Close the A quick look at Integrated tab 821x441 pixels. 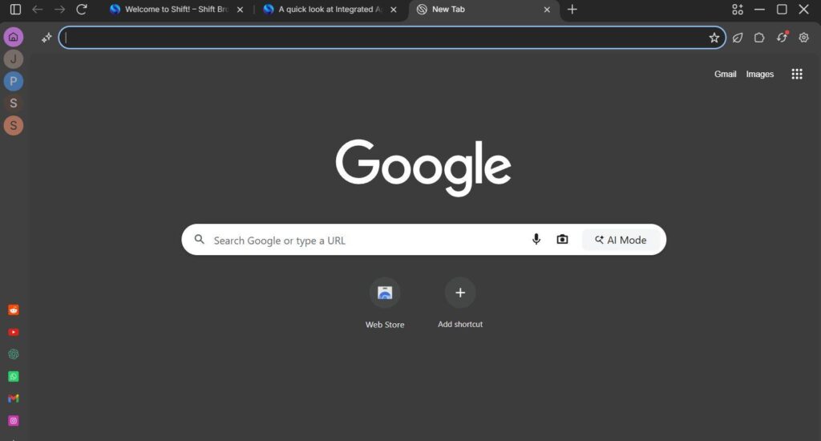pos(393,10)
